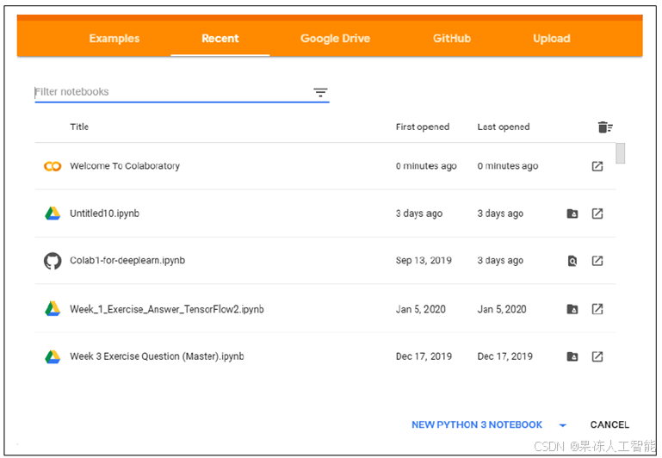Click the First opened column header

pyautogui.click(x=422, y=127)
